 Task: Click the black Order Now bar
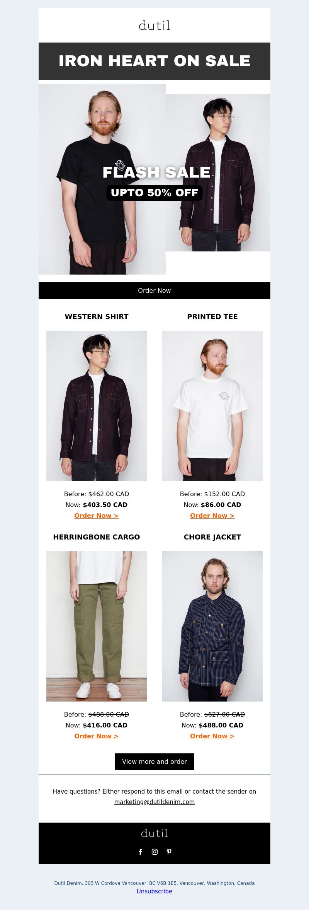click(154, 290)
